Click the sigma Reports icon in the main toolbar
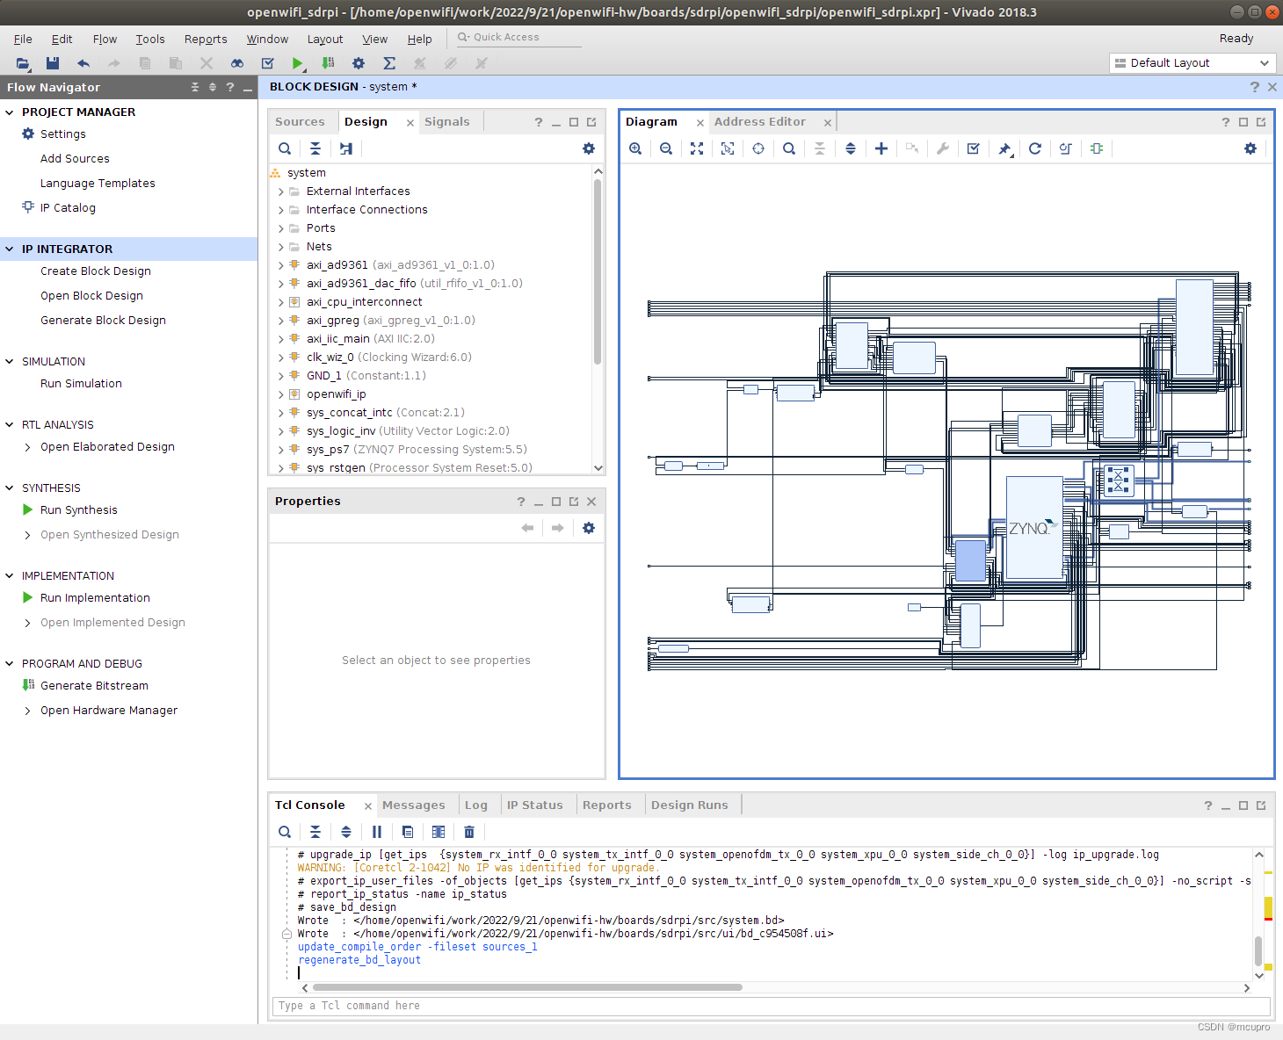The image size is (1283, 1040). pyautogui.click(x=389, y=63)
